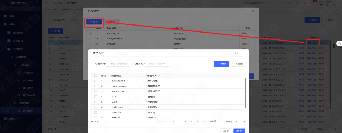The width and height of the screenshot is (342, 133).
Task: Click the 角色编码 input field
Action: pos(119,64)
